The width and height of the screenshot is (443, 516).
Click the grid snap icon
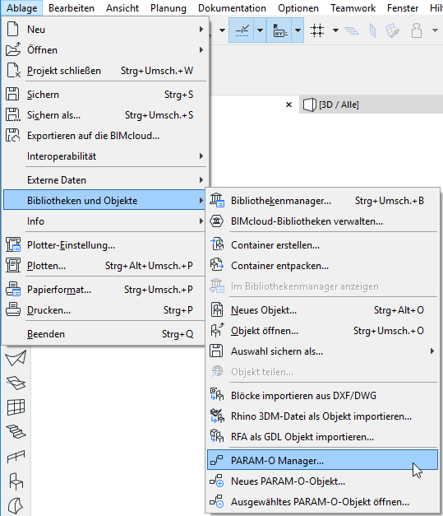317,30
